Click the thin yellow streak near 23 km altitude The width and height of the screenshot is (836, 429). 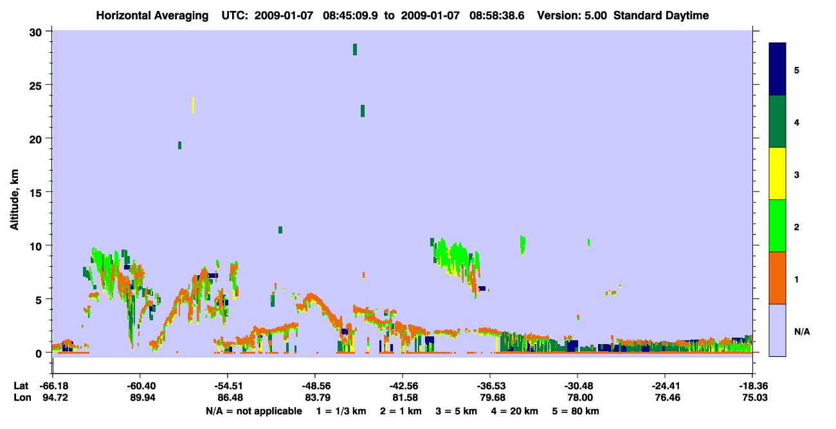click(193, 105)
